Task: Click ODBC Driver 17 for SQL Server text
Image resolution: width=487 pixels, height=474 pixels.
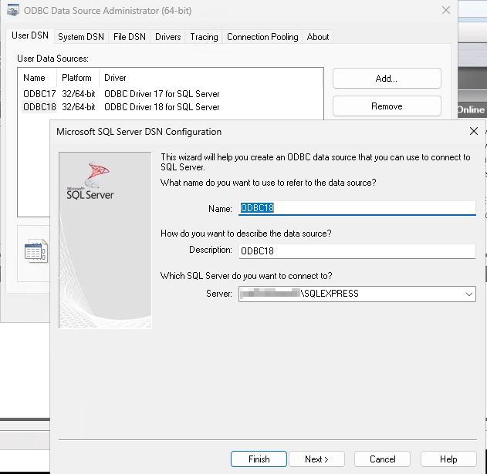Action: (x=162, y=94)
